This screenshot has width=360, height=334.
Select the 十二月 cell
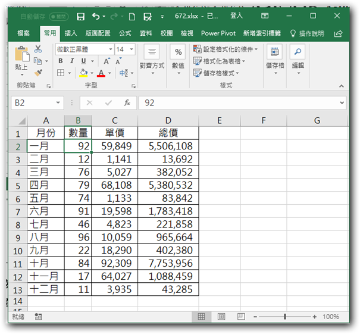tap(46, 289)
